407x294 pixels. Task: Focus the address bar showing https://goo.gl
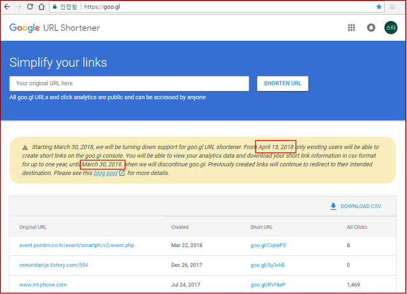[x=216, y=7]
